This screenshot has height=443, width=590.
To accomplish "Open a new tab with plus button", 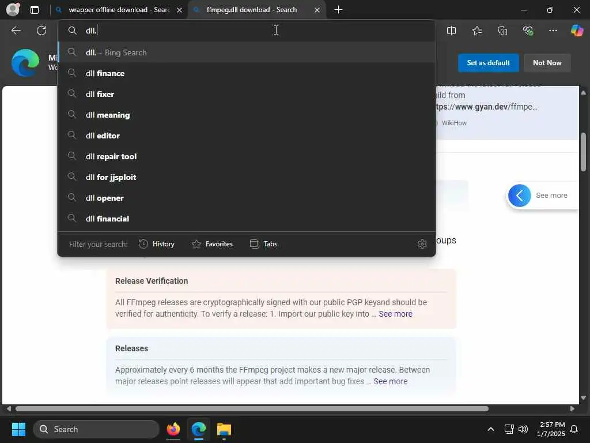I will pos(338,10).
